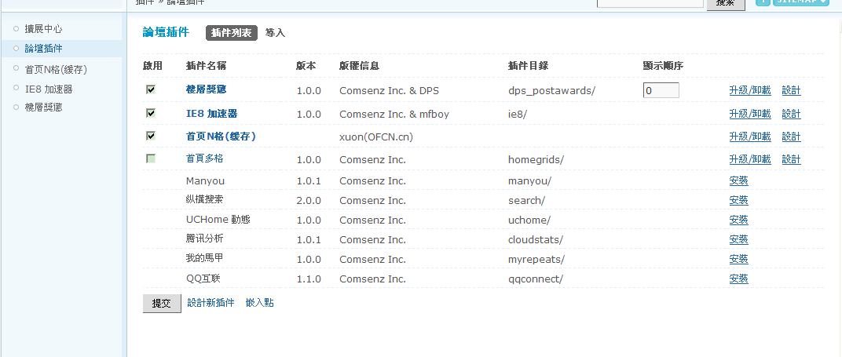This screenshot has width=842, height=357.
Task: Select the 腾讯分析 plugin name text
Action: click(x=204, y=239)
